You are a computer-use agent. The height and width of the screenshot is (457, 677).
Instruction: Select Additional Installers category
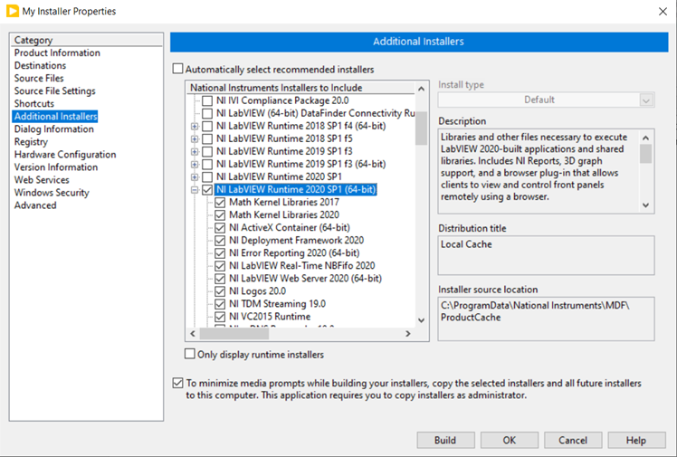click(x=55, y=116)
